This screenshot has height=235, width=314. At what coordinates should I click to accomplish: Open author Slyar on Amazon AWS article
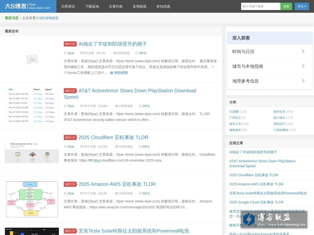pos(71,193)
